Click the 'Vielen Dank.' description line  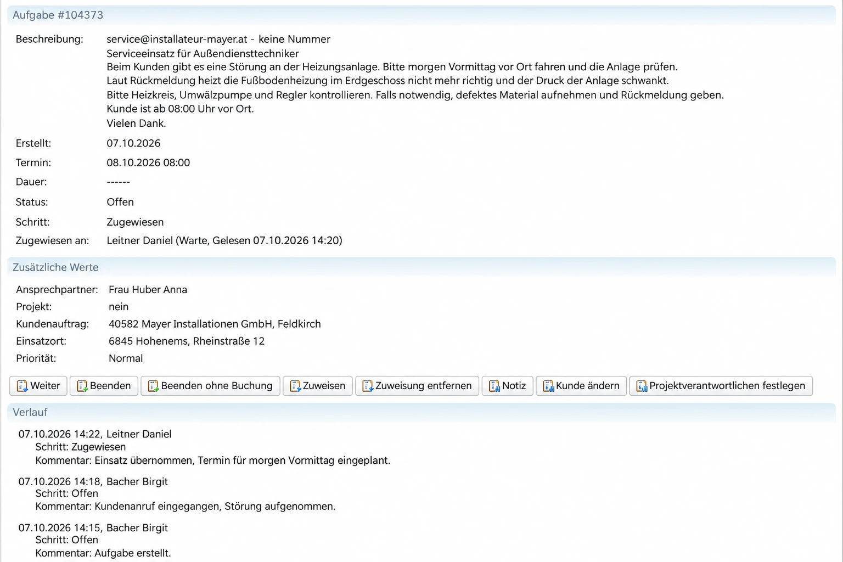click(x=136, y=123)
